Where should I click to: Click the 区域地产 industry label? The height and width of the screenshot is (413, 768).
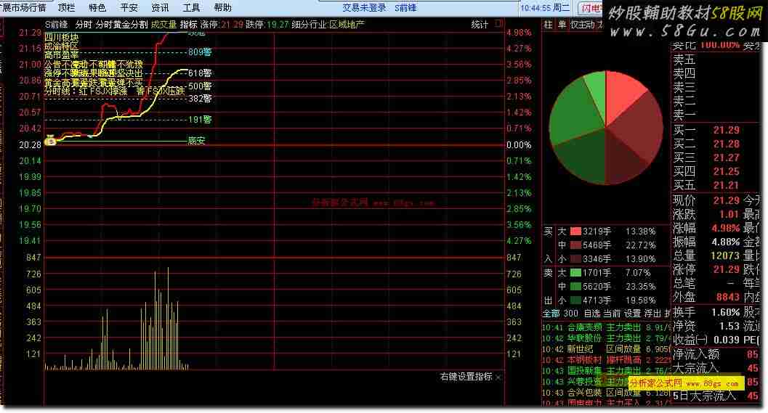click(x=347, y=25)
